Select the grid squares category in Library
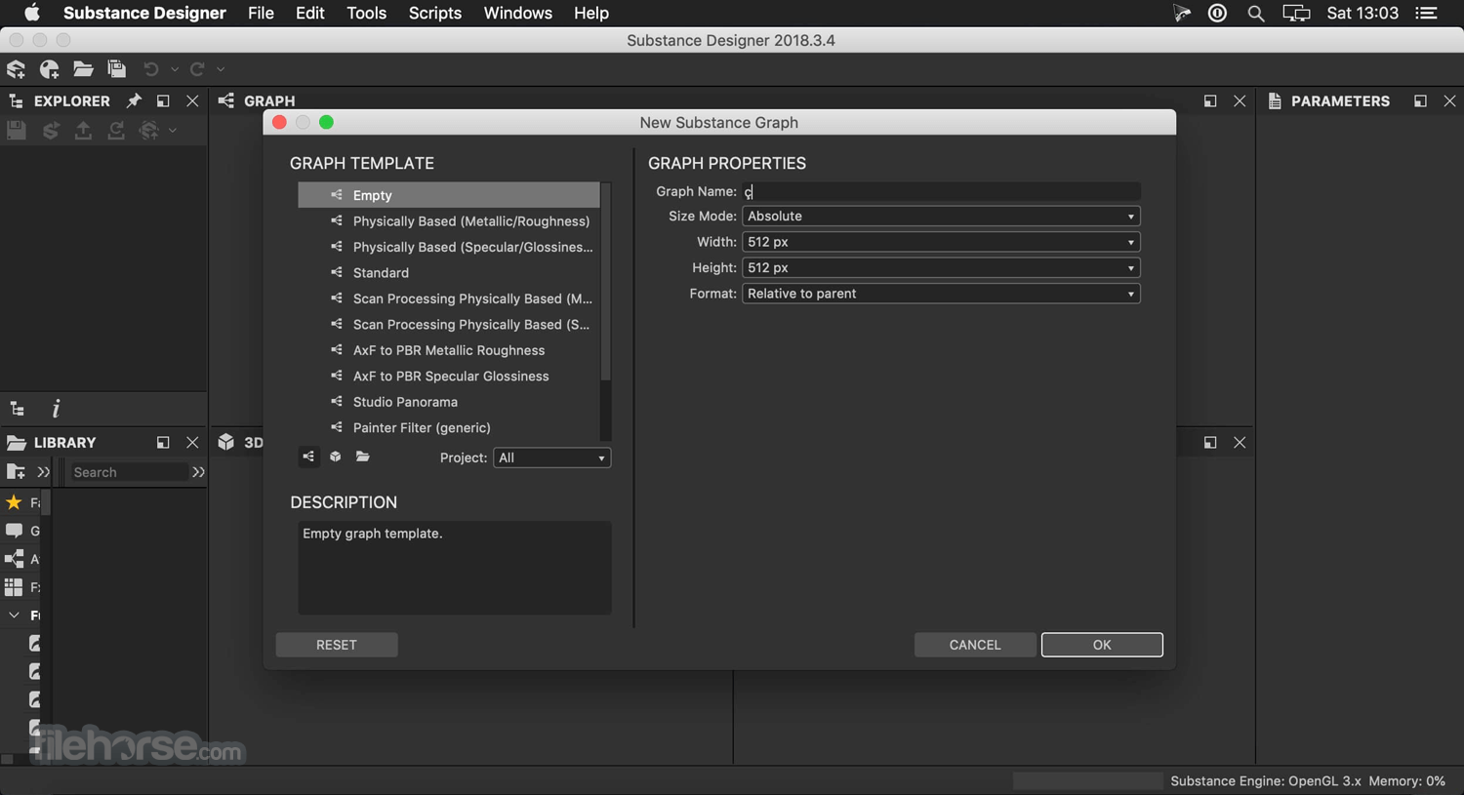The height and width of the screenshot is (795, 1464). click(14, 587)
